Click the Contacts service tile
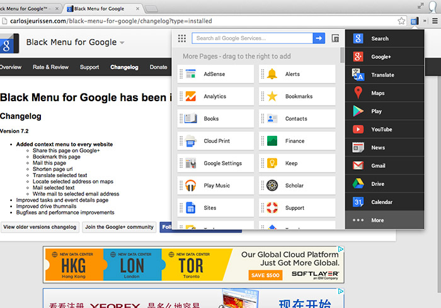This screenshot has width=441, height=308. pos(297,119)
